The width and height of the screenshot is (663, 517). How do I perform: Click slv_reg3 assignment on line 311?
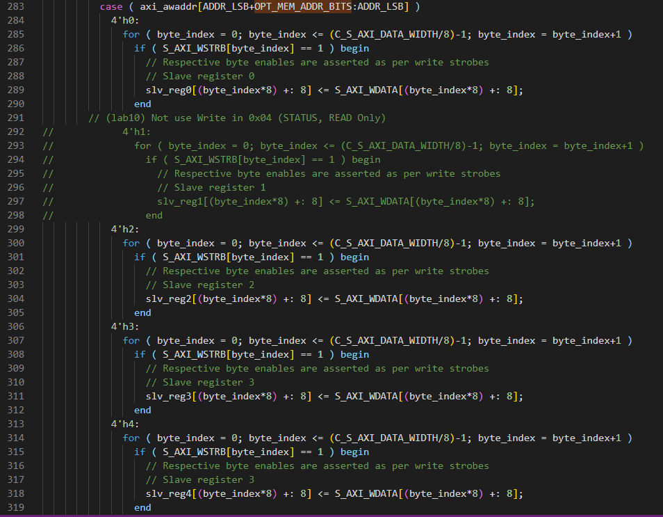(x=334, y=397)
